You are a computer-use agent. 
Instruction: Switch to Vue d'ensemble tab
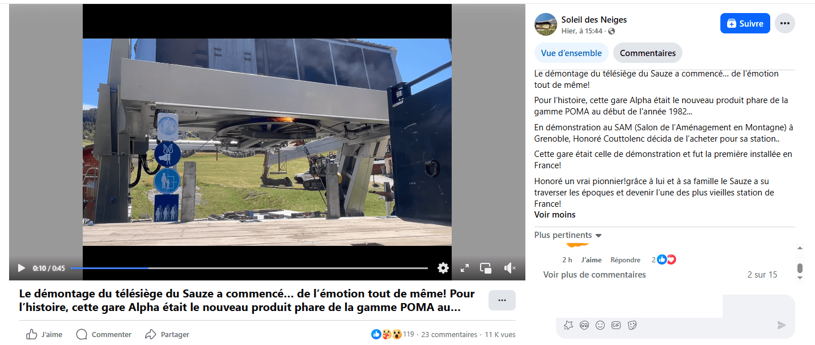tap(571, 53)
